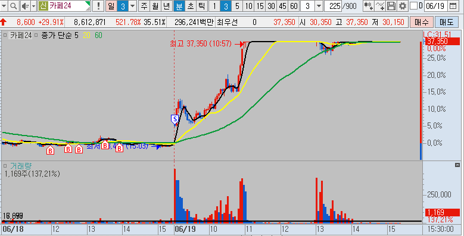Viewport: 464px width, 236px height.
Task: Click the +29.91% change rate
Action: tap(51, 22)
